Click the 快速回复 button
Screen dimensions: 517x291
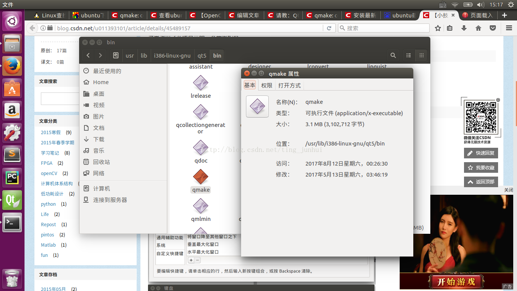481,153
